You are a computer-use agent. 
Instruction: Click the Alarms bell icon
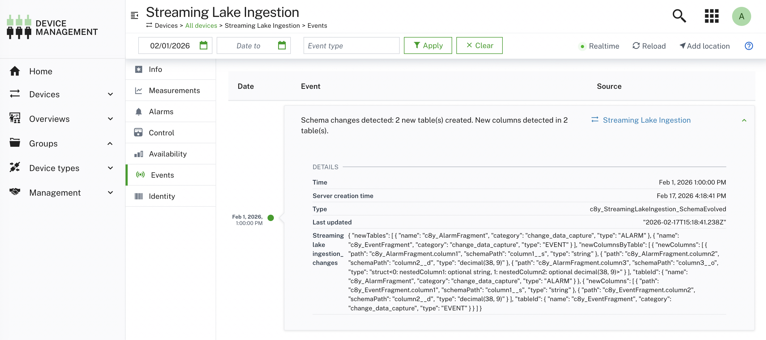(139, 112)
